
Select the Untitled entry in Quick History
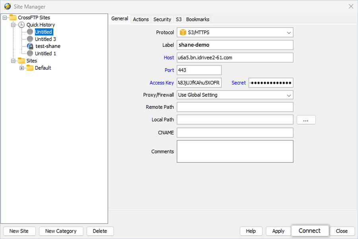[44, 32]
